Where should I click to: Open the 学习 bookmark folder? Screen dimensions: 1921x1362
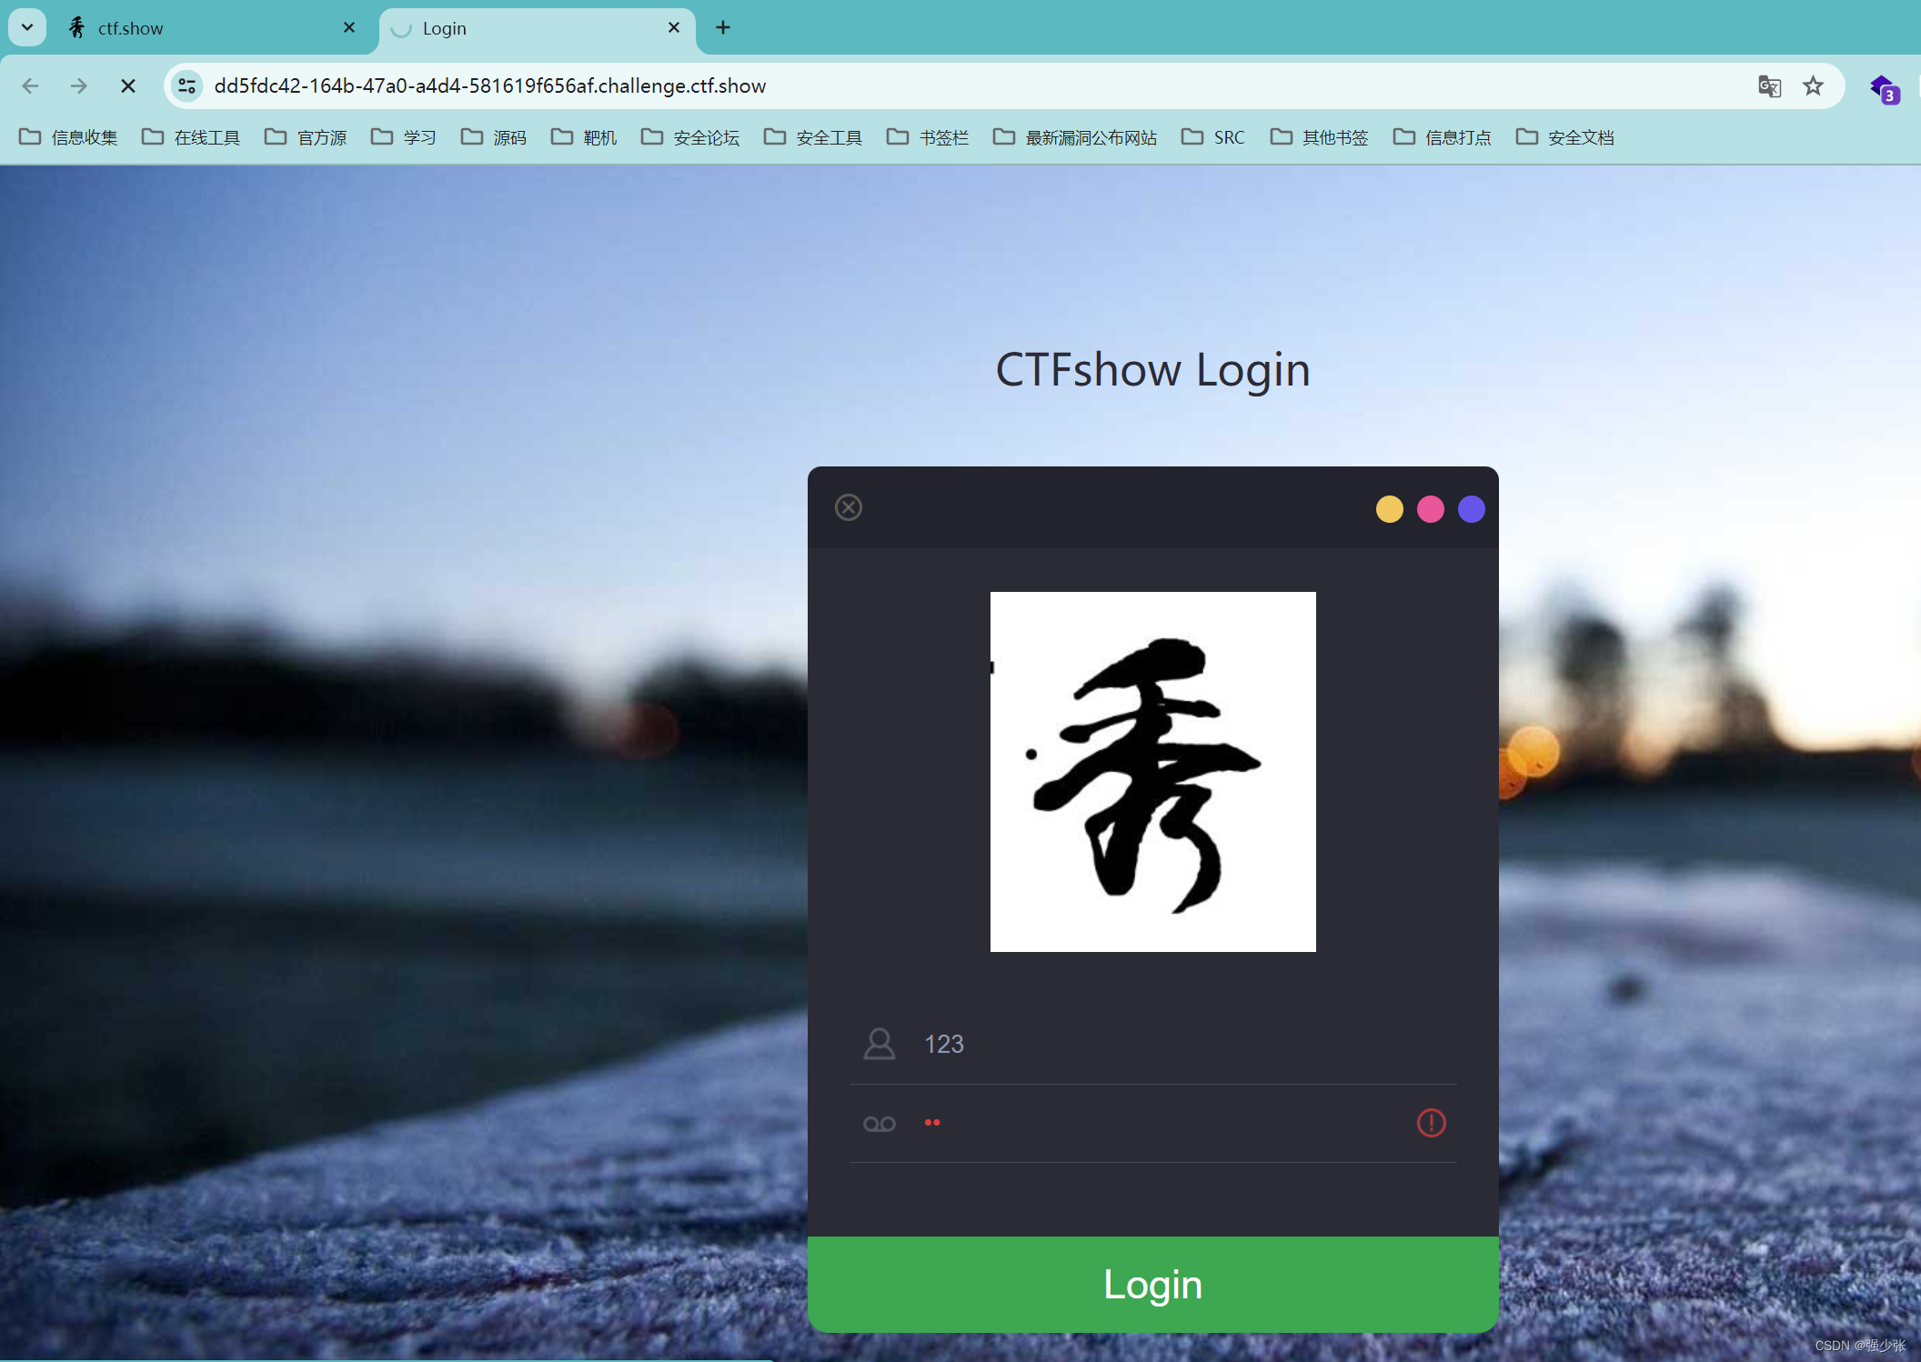click(x=404, y=137)
